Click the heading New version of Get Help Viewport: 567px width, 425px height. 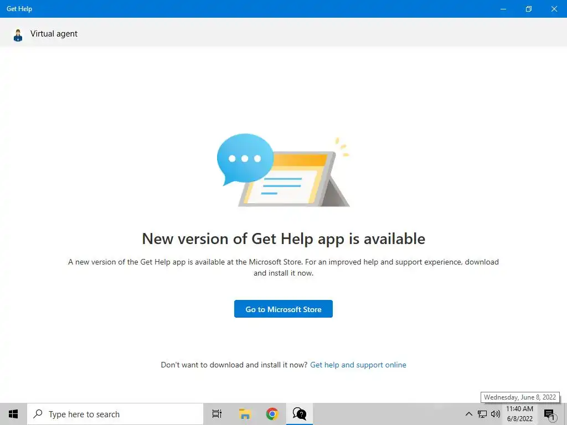283,239
